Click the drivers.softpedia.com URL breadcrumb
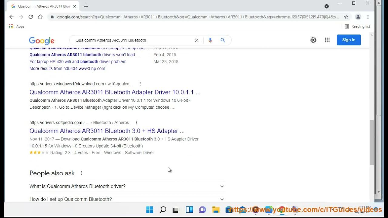388x218 pixels. (79, 123)
